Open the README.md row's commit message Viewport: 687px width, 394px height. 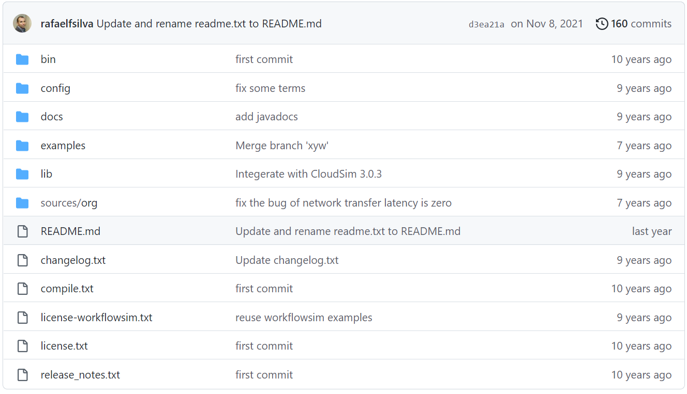click(x=348, y=231)
